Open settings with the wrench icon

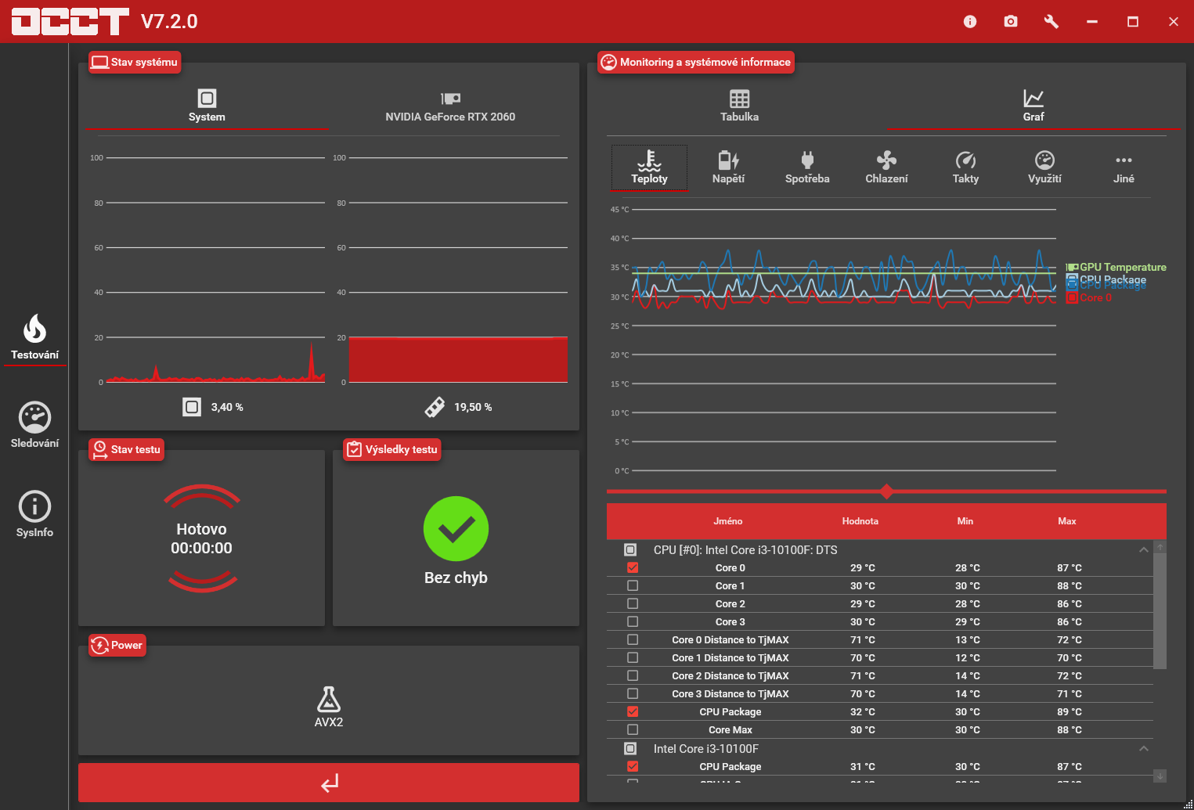pos(1052,21)
